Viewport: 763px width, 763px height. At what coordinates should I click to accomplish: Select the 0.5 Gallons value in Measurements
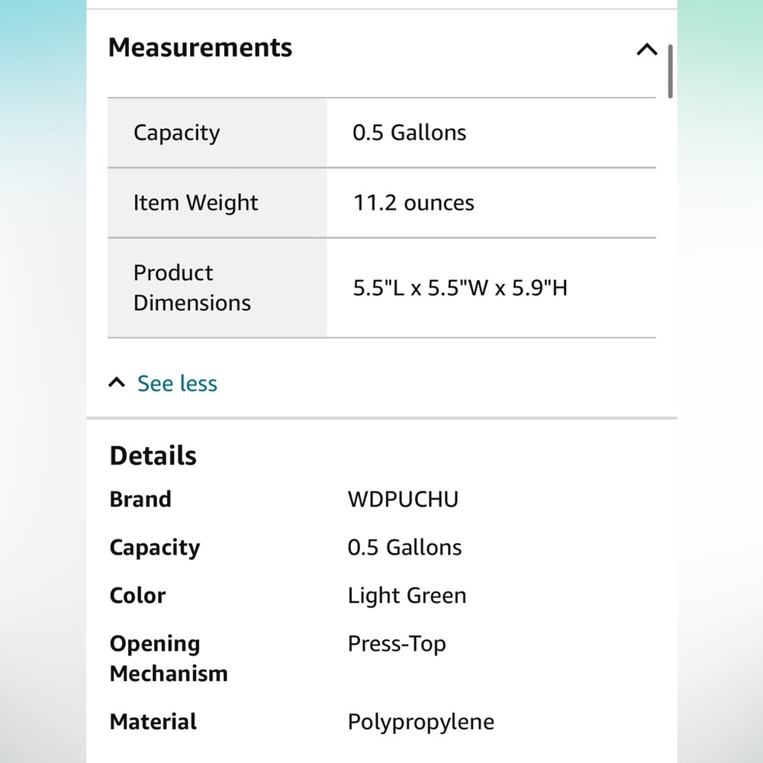click(x=409, y=132)
